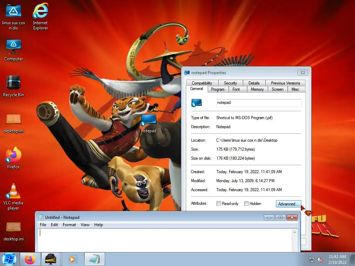Image resolution: width=355 pixels, height=266 pixels.
Task: Open Windows Media Player from taskbar
Action: (x=72, y=259)
